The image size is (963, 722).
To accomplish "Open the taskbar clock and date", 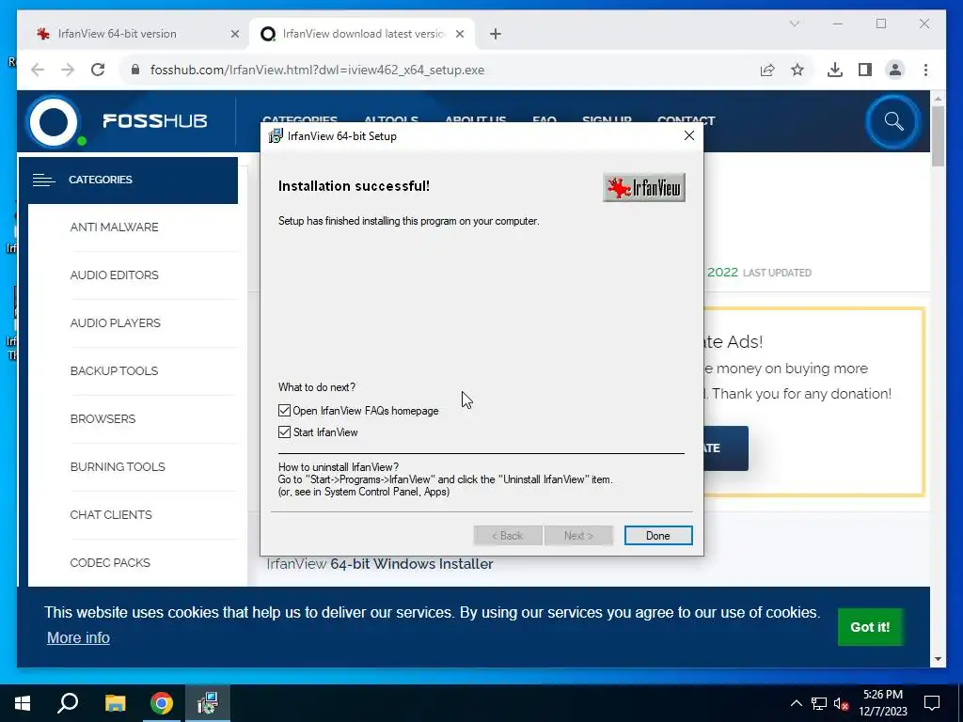I will pos(883,703).
